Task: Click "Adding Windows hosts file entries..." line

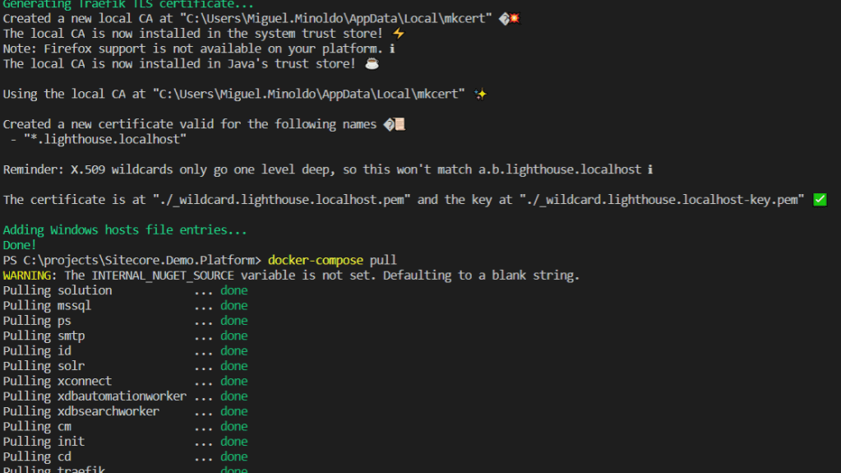Action: tap(125, 230)
